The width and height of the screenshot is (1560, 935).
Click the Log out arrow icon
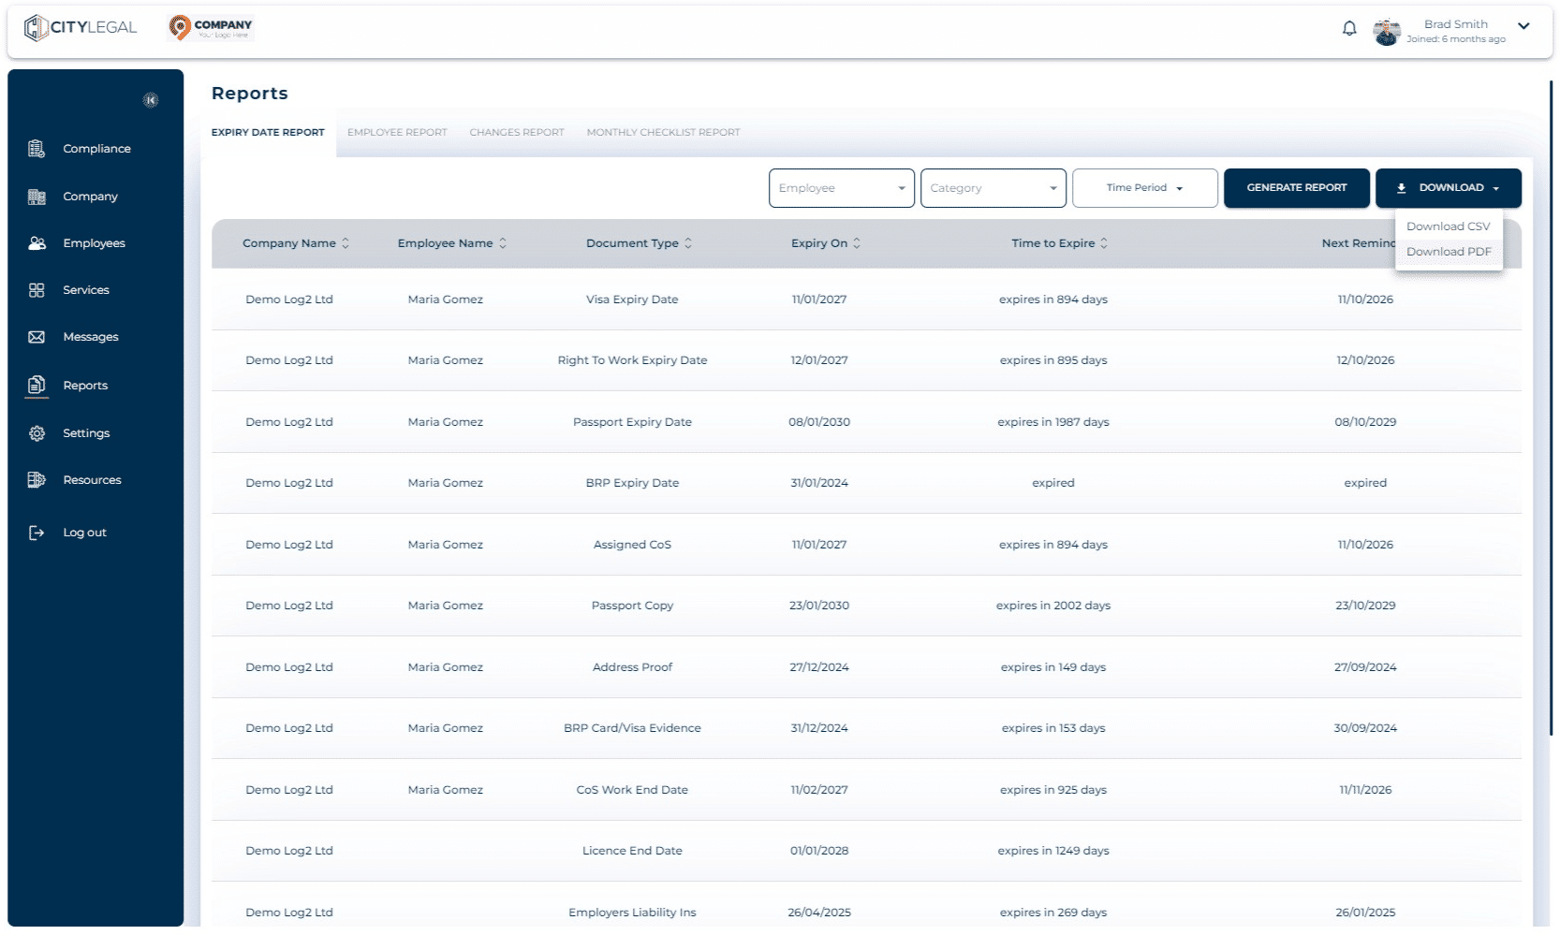click(x=37, y=533)
